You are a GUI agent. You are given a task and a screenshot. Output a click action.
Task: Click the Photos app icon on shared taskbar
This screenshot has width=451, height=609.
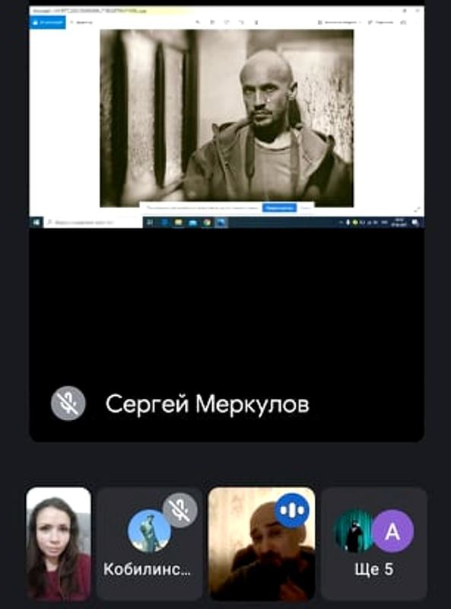click(x=221, y=222)
